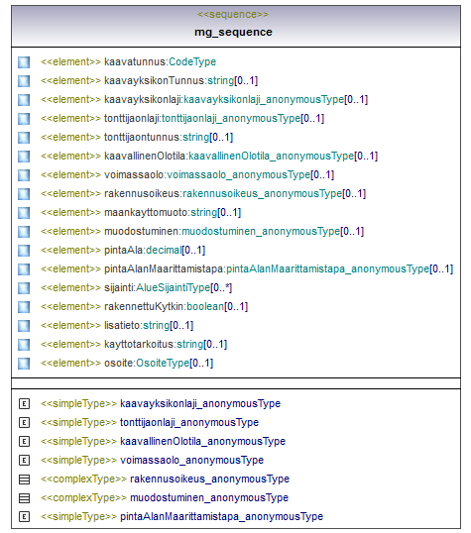Select the maankayttomuoto:string element row
This screenshot has height=533, width=471.
(141, 212)
